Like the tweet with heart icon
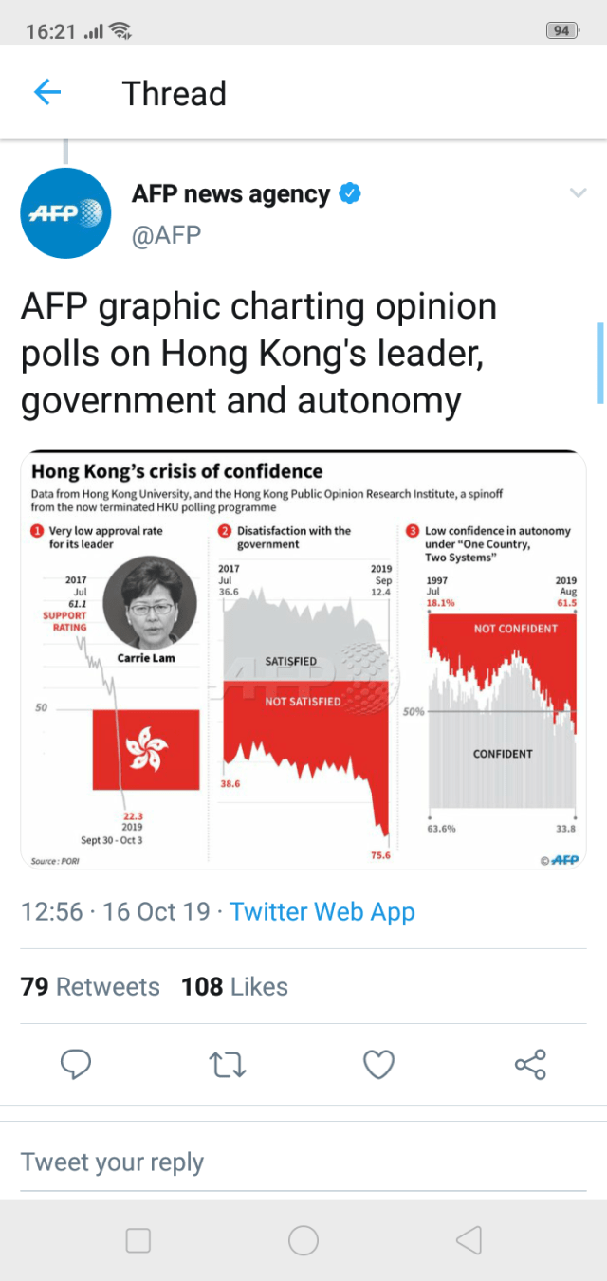 click(379, 1065)
